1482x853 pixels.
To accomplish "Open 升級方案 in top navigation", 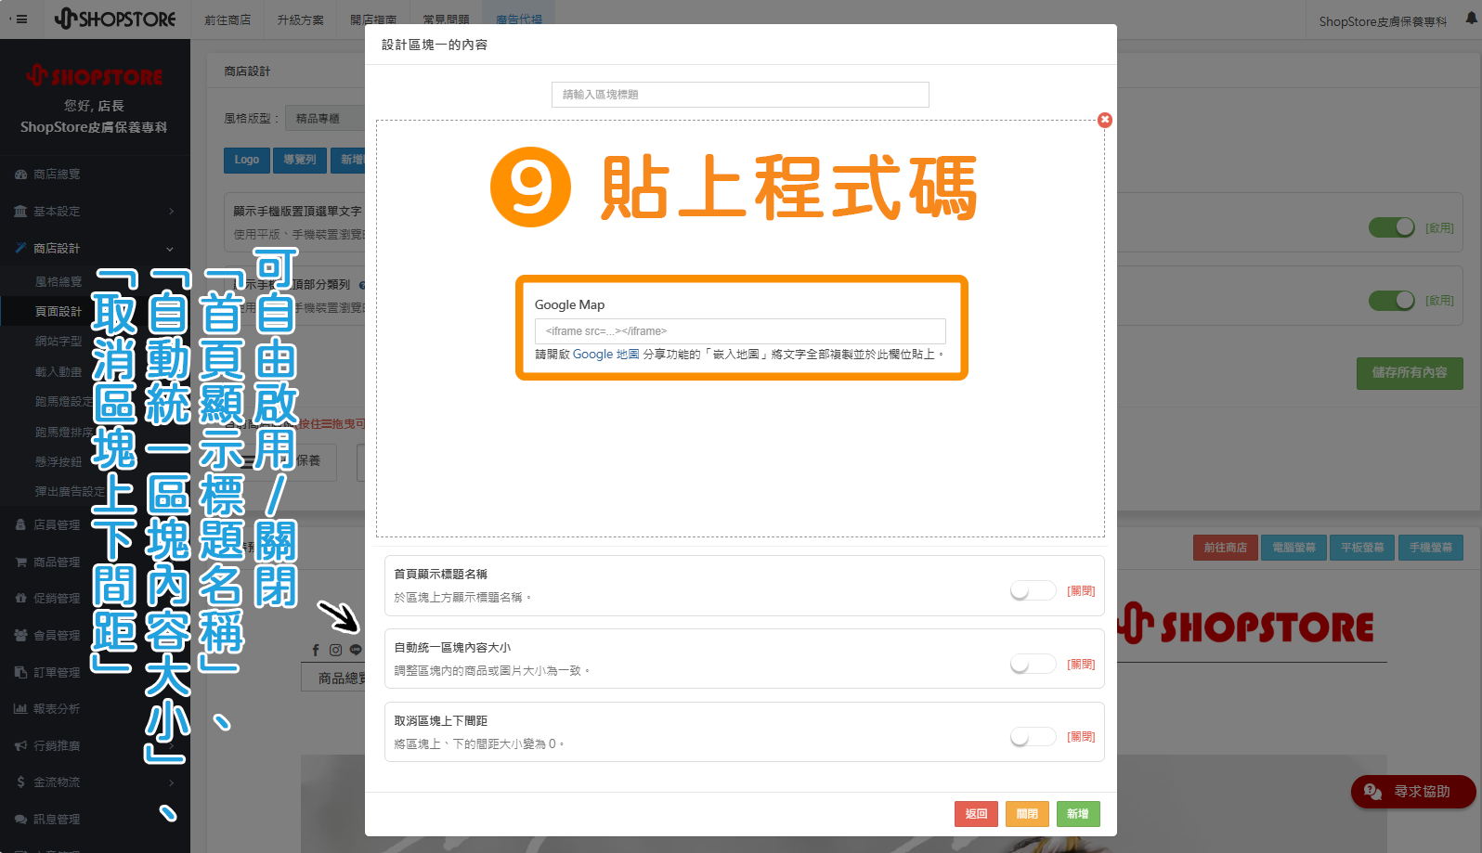I will 300,19.
